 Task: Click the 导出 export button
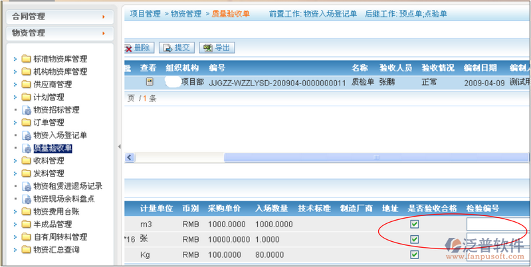tap(217, 48)
